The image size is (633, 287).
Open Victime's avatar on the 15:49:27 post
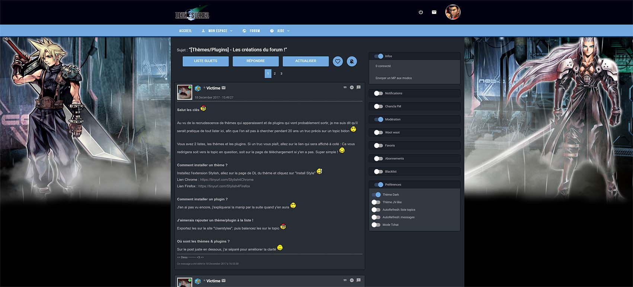(x=185, y=92)
